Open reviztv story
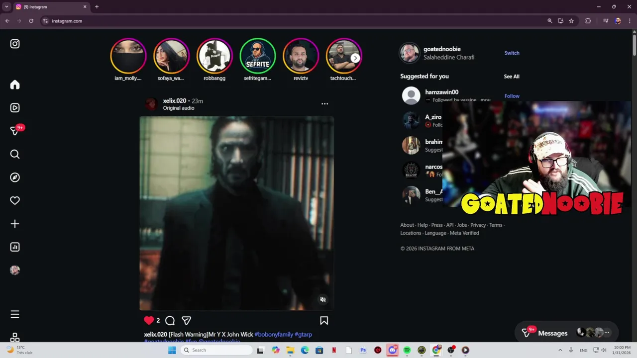The width and height of the screenshot is (637, 358). [301, 60]
